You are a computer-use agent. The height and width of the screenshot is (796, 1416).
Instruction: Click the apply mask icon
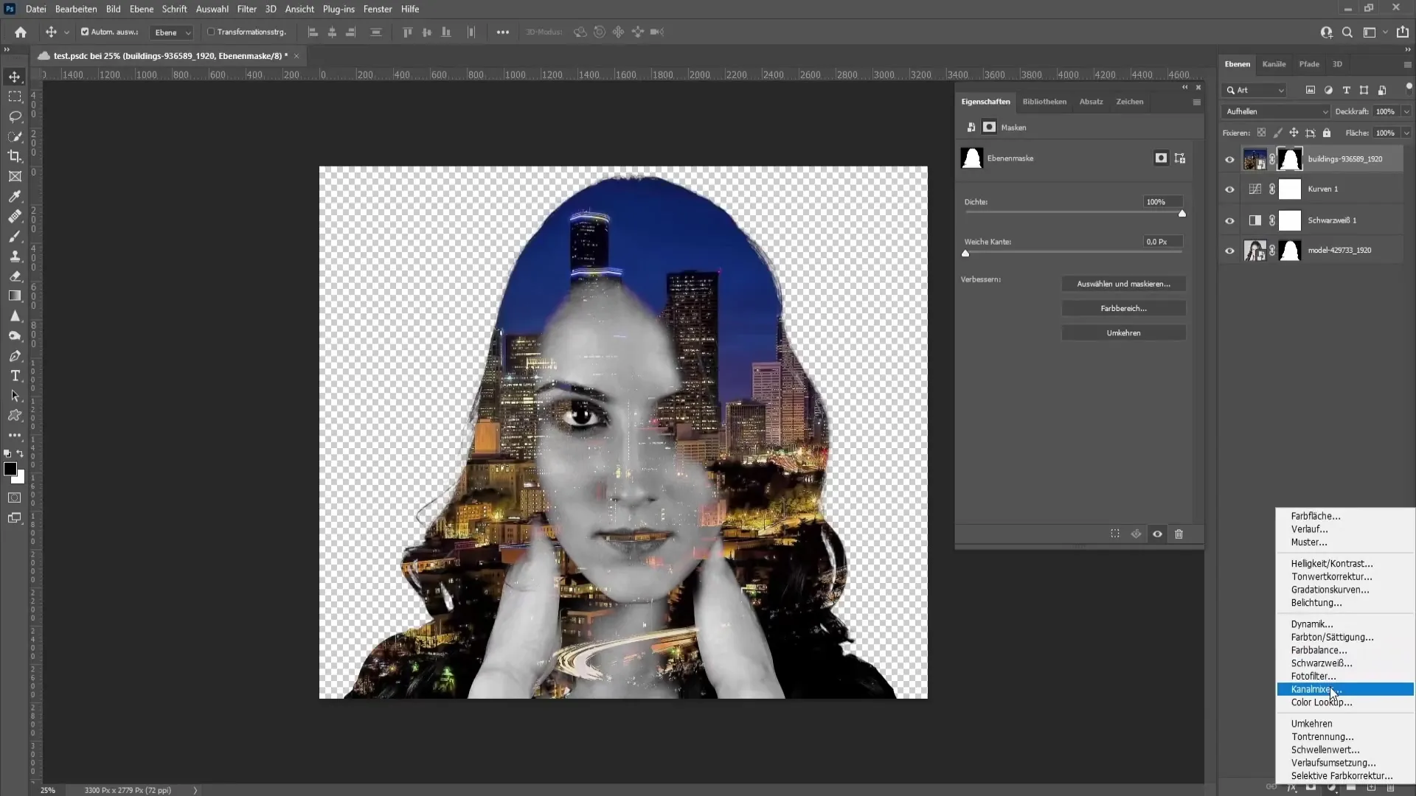(1136, 534)
